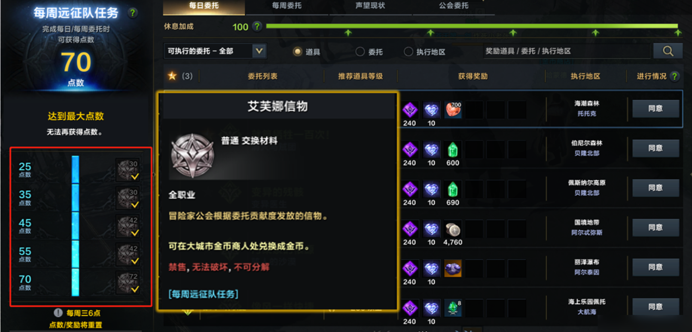The image size is (692, 332).
Task: Select the 道具 radio button
Action: (297, 52)
